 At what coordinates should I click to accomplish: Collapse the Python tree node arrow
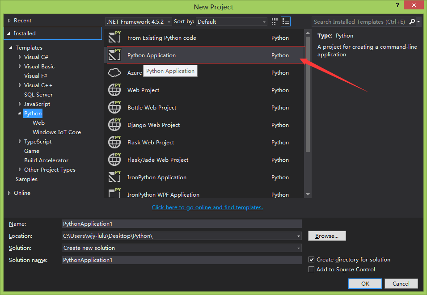[x=19, y=113]
